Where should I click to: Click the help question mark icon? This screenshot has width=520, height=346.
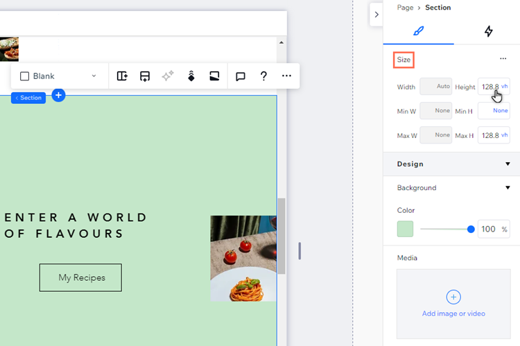pos(263,76)
